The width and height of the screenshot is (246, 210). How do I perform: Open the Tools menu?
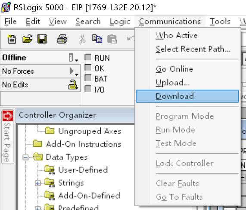coord(220,22)
